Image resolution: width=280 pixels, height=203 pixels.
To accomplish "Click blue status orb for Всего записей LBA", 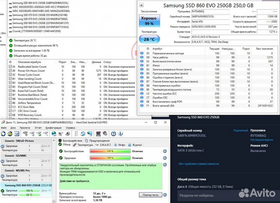I will [x=142, y=105].
